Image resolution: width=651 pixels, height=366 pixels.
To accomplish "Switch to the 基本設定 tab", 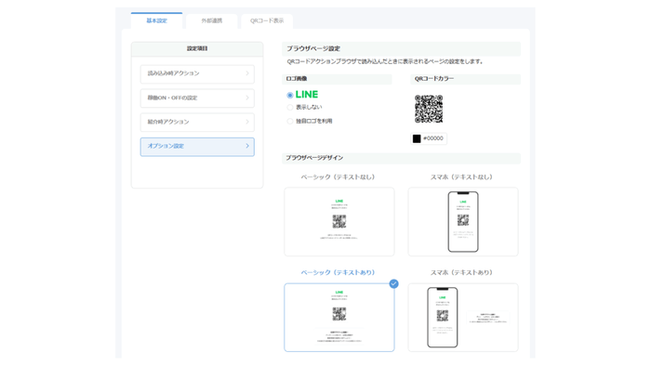I will point(156,20).
